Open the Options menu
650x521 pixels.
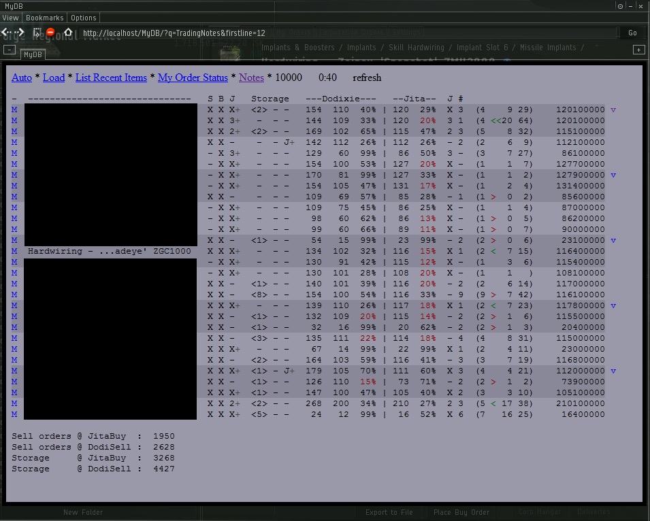[x=84, y=18]
